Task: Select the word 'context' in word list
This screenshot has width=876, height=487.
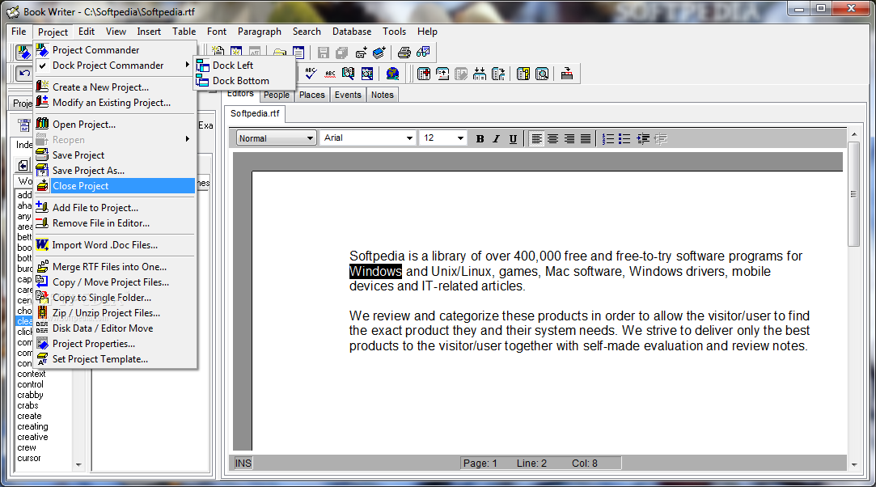Action: [32, 375]
